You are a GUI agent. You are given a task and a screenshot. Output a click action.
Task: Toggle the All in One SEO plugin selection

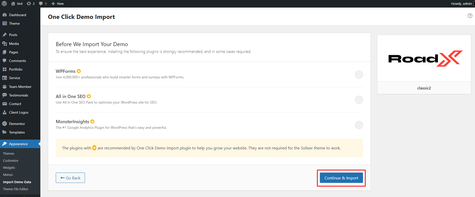pos(359,100)
